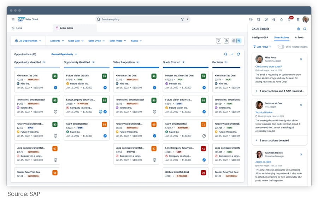Click the star favorites icon
The height and width of the screenshot is (203, 318).
click(281, 19)
